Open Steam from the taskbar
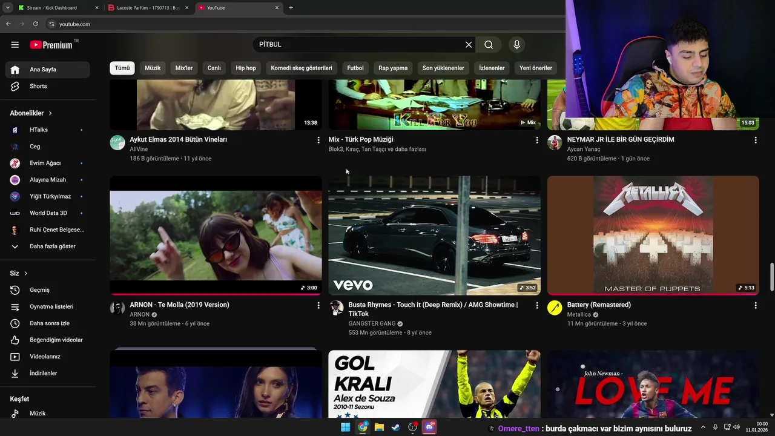Screen dimensions: 775x436 (395, 428)
